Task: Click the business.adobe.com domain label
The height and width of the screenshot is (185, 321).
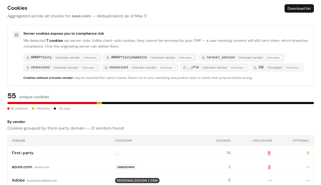Action: click(x=42, y=181)
